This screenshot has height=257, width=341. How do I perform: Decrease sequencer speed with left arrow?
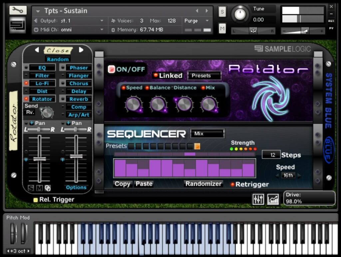(x=277, y=176)
